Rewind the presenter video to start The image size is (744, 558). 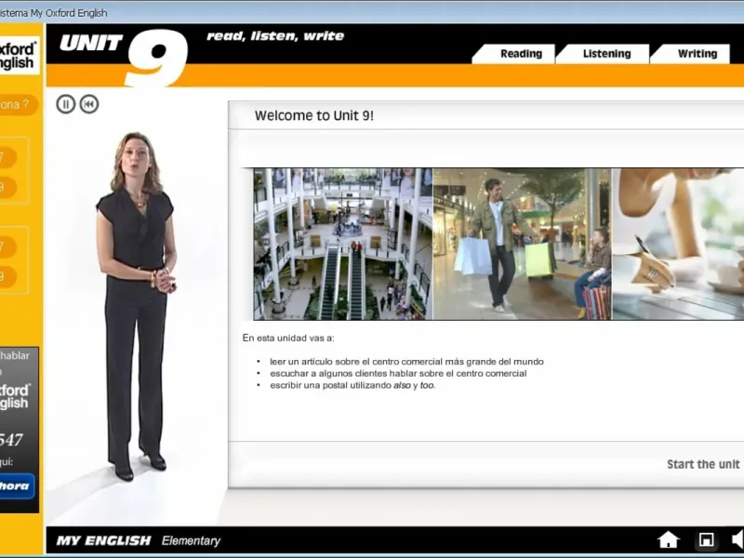pyautogui.click(x=89, y=104)
